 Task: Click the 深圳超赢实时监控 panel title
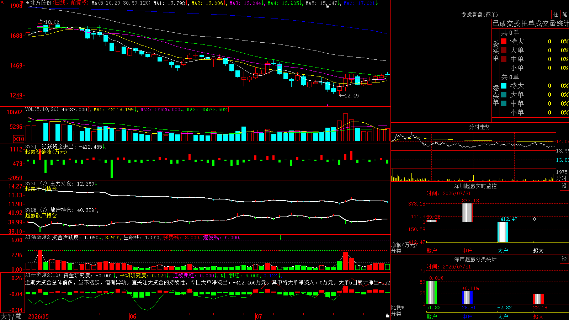[x=475, y=186]
